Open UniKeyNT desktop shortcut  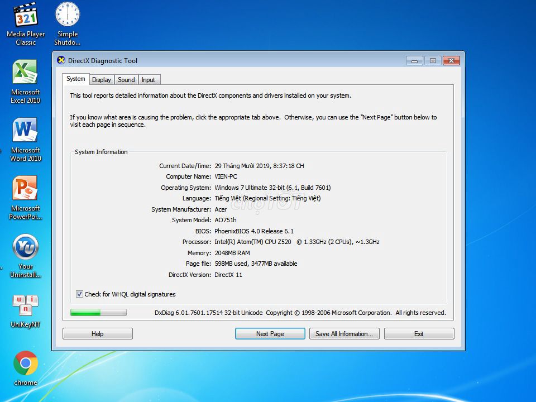pyautogui.click(x=25, y=311)
